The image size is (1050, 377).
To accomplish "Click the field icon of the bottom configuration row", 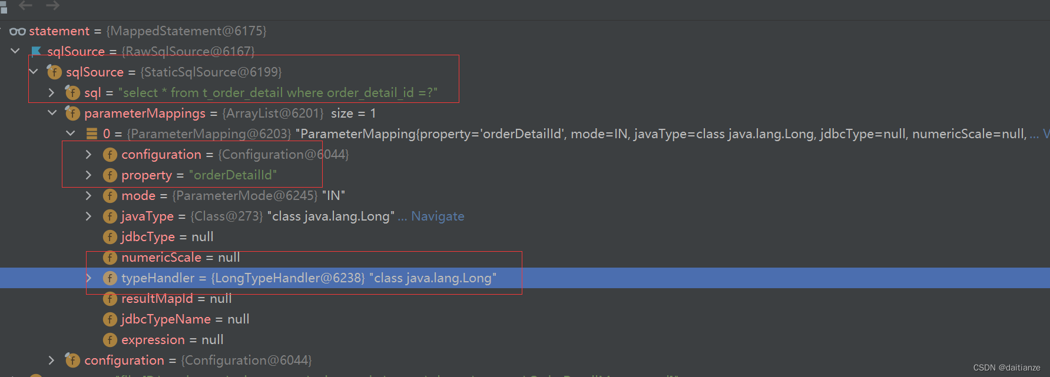I will pyautogui.click(x=72, y=361).
